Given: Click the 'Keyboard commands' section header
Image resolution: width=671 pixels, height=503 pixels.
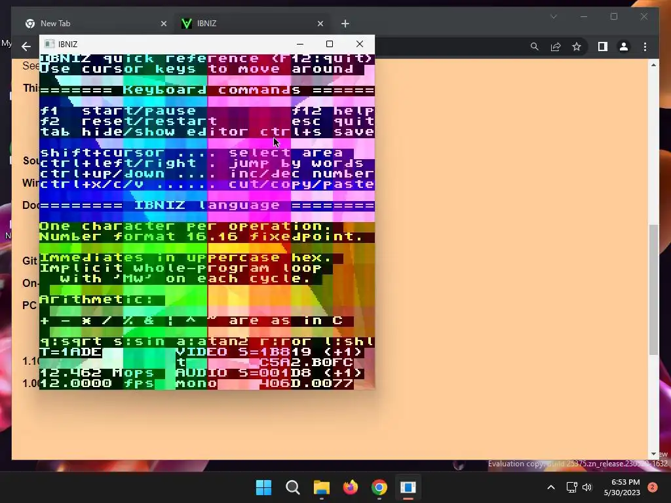Looking at the screenshot, I should click(212, 90).
